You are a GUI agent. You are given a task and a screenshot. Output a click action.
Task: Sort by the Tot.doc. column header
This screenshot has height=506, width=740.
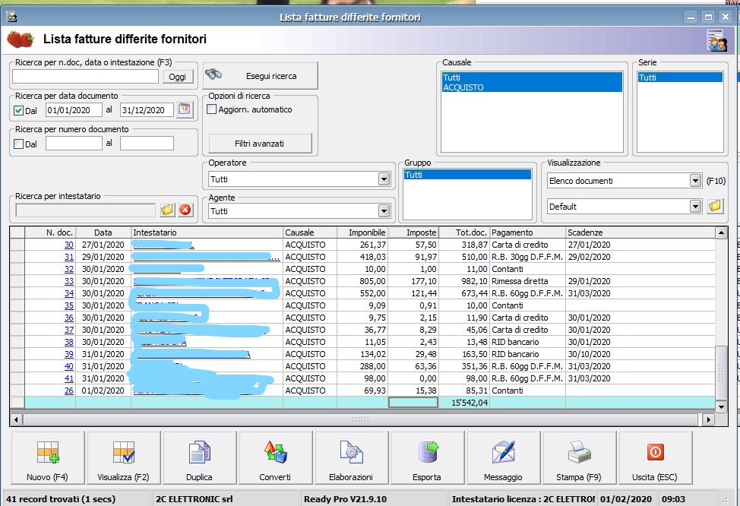coord(464,232)
